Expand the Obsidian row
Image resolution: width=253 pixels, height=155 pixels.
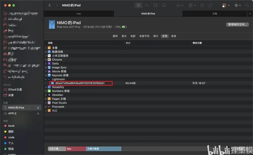click(46, 95)
